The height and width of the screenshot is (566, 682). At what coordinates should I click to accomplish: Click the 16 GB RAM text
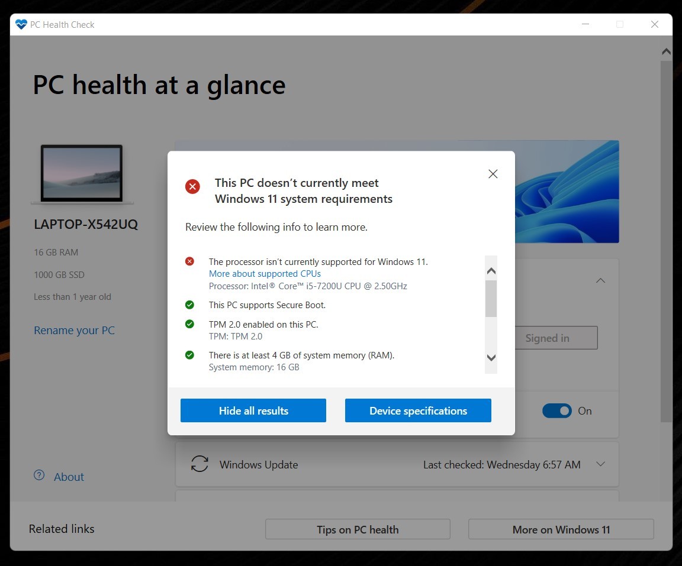pos(56,253)
